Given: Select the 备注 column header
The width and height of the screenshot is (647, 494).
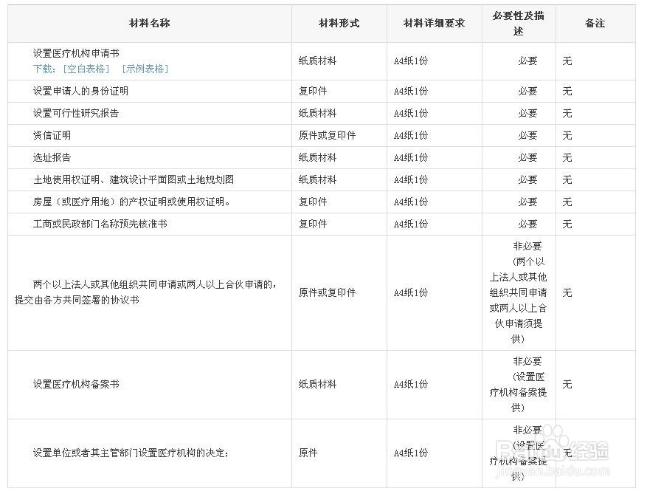Looking at the screenshot, I should (595, 23).
